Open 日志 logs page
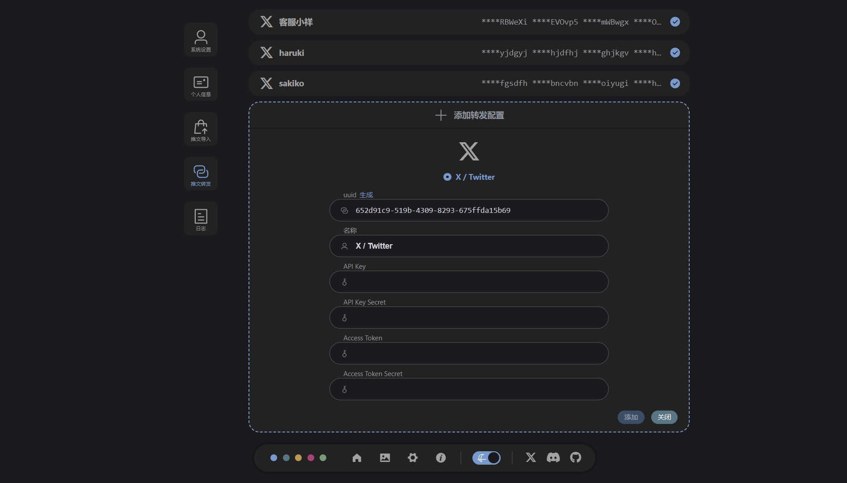The width and height of the screenshot is (847, 483). point(201,219)
